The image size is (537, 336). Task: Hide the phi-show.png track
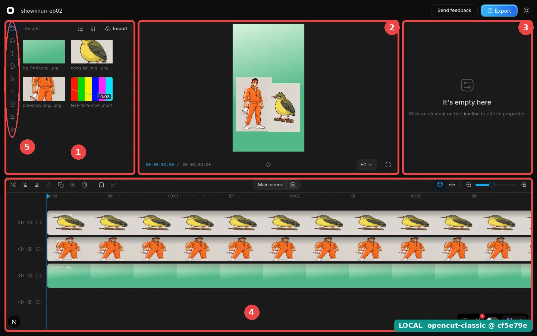[30, 249]
